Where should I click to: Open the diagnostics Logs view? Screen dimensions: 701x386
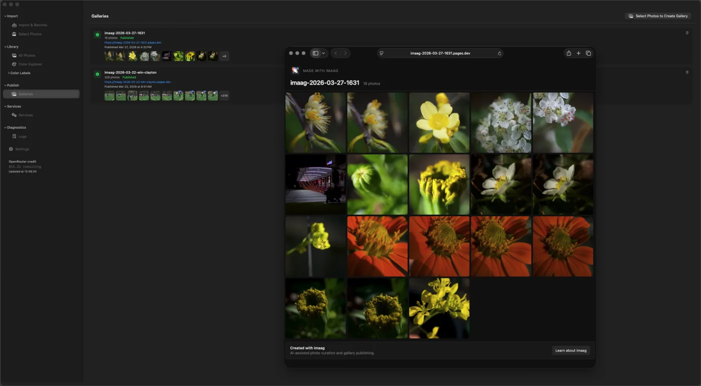[20, 136]
